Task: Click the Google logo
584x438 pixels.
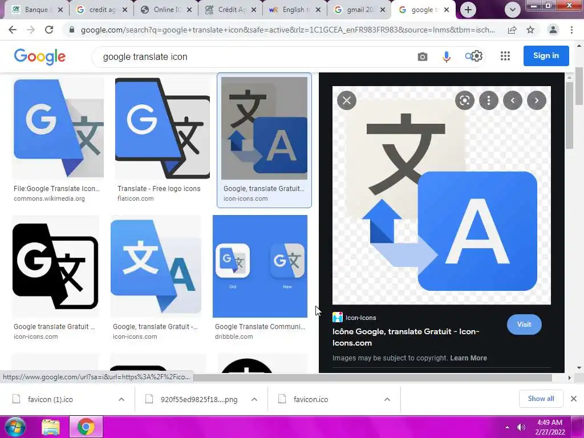Action: (x=40, y=56)
